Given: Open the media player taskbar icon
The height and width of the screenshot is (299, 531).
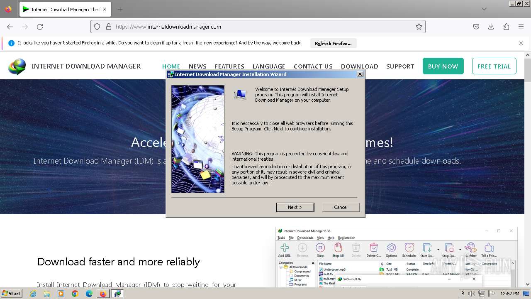Looking at the screenshot, I should [61, 294].
